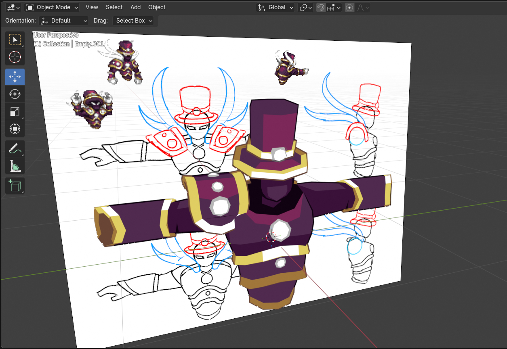Choose the Move tool in toolbar
Viewport: 507px width, 349px height.
point(15,77)
